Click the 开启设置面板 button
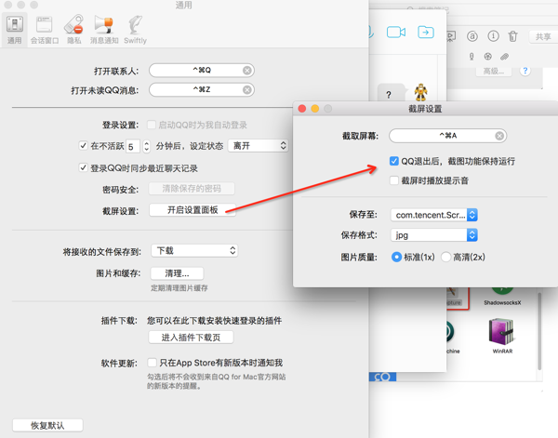The image size is (558, 438). (193, 210)
